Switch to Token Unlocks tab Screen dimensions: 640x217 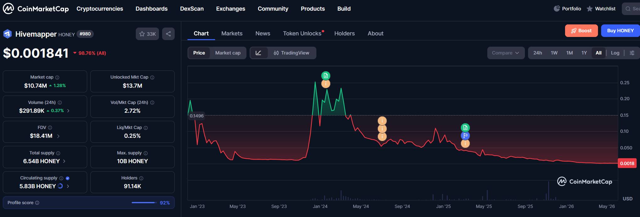coord(302,34)
